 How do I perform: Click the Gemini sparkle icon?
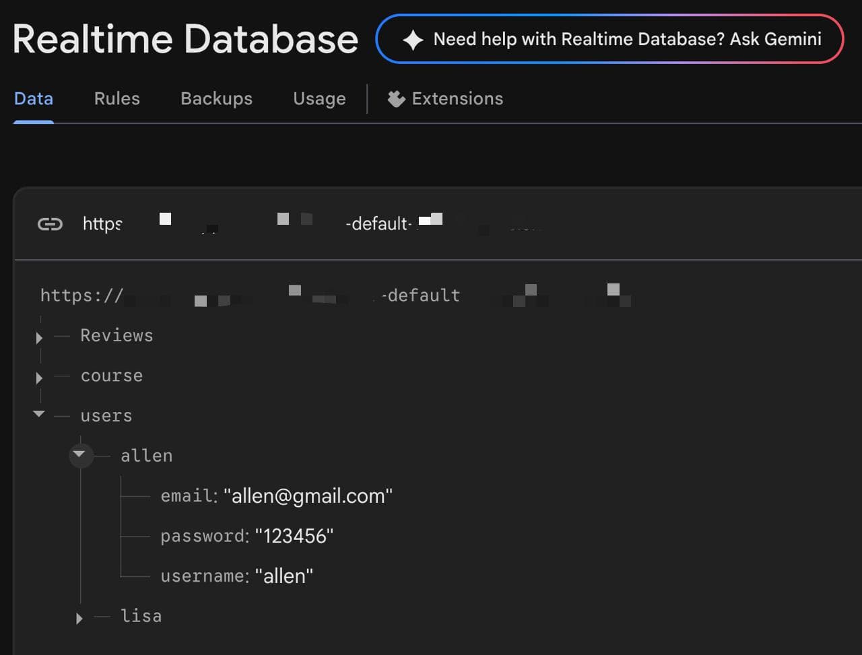coord(413,40)
